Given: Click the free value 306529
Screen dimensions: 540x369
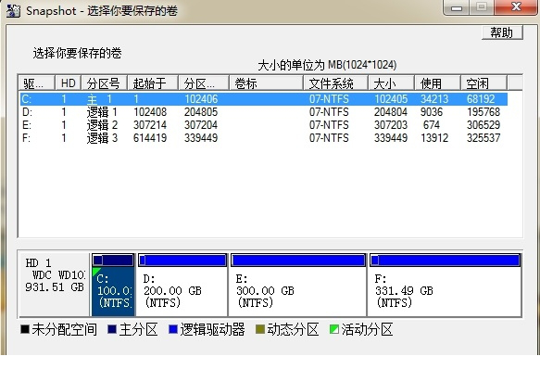Looking at the screenshot, I should (x=483, y=125).
